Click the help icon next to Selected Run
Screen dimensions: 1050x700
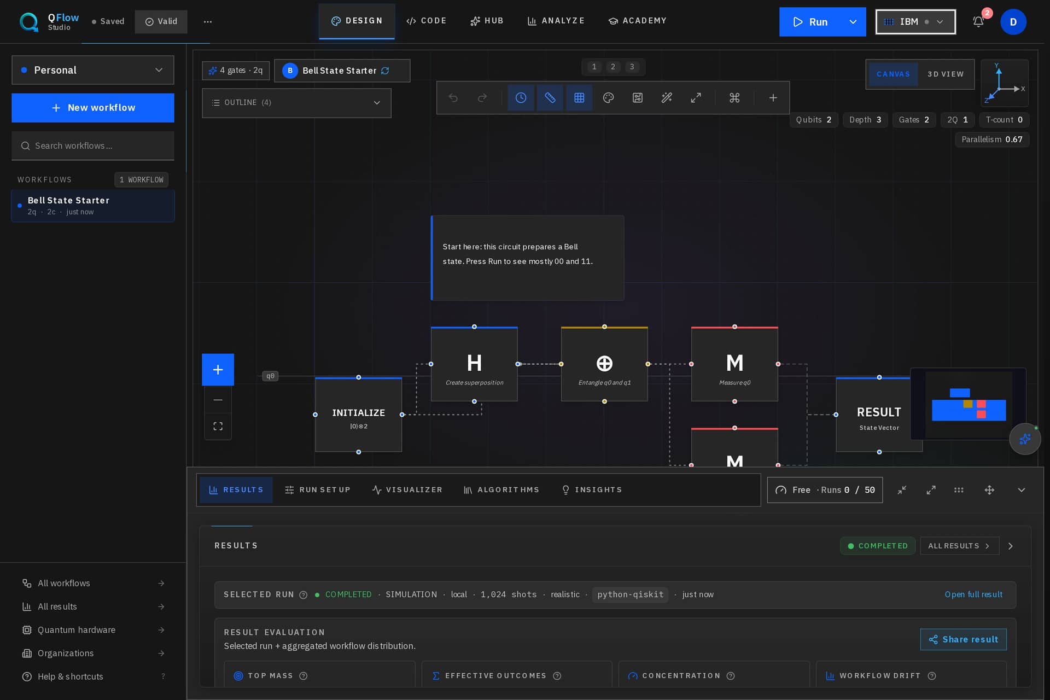[303, 595]
